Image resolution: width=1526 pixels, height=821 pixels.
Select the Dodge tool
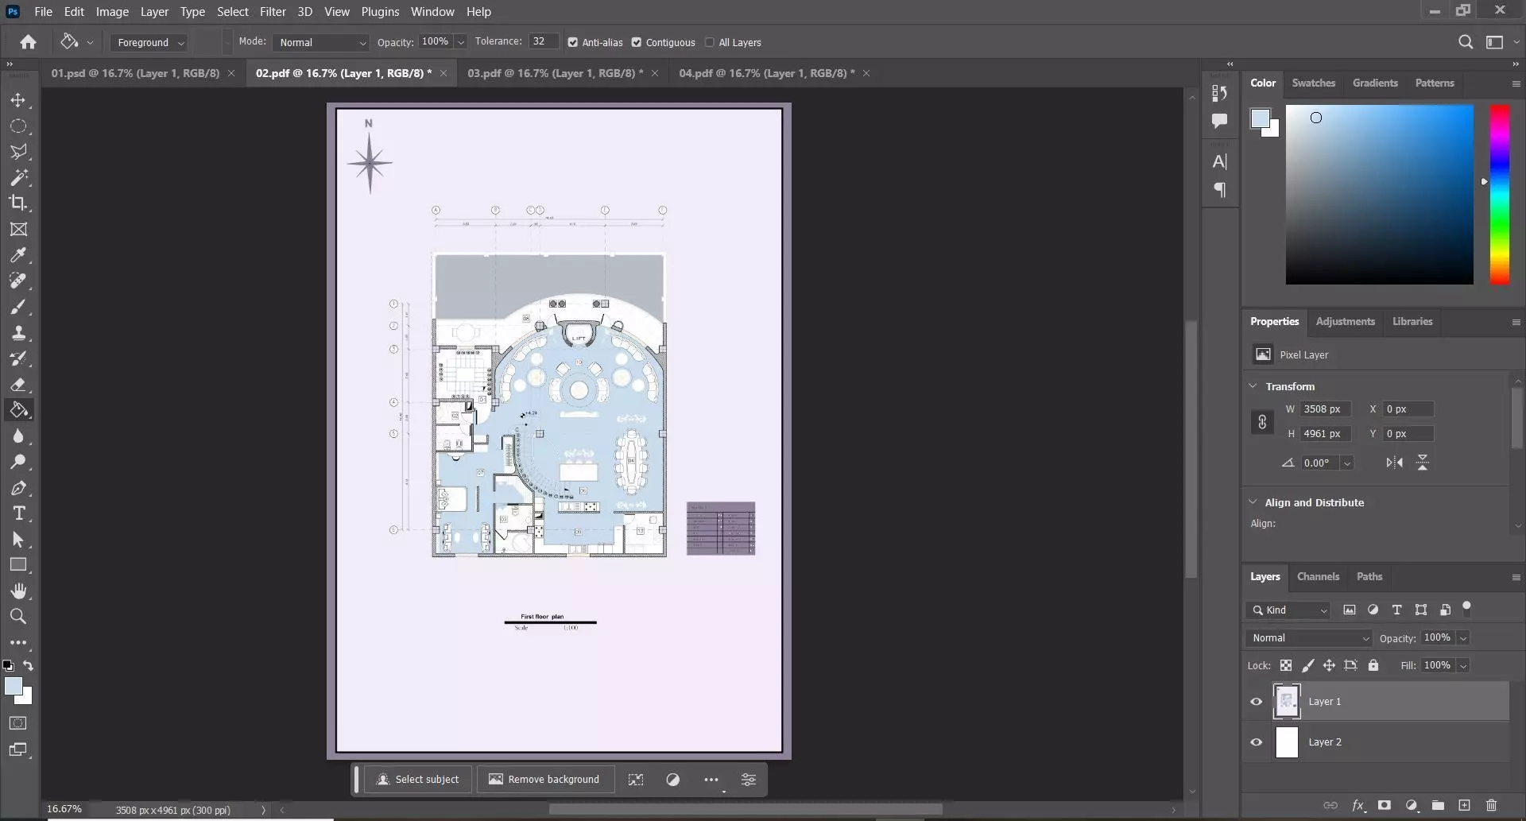(x=18, y=462)
